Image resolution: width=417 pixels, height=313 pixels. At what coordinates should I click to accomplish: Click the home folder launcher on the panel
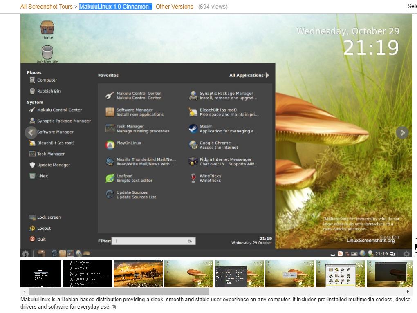41,253
